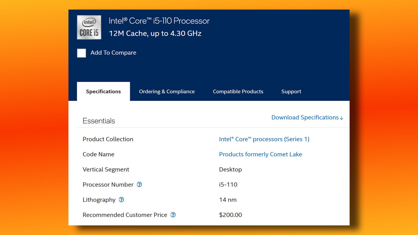Click the Download Specifications link
Viewport: 418px width, 235px height.
[307, 118]
